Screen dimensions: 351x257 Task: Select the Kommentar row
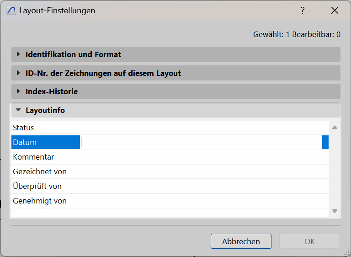[x=170, y=157]
